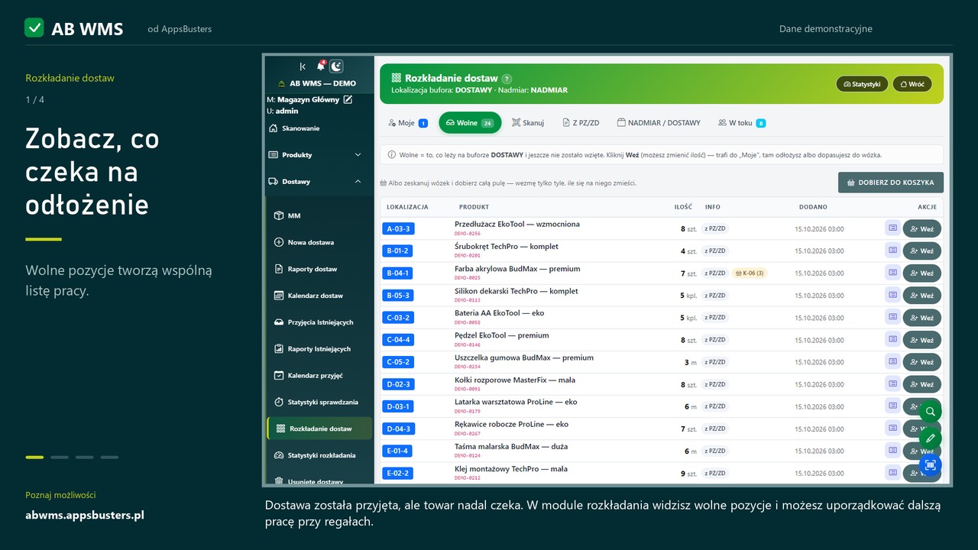Click the green floating search icon
This screenshot has height=550, width=978.
coord(930,411)
